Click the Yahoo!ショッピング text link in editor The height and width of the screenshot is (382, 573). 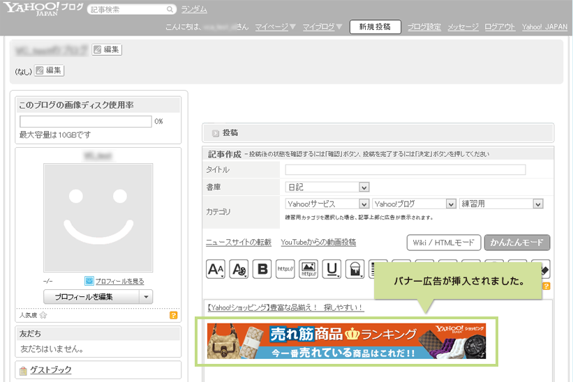click(x=285, y=307)
